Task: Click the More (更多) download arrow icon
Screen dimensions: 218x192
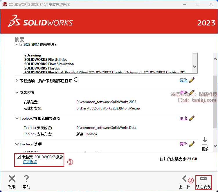Action: 205,141
